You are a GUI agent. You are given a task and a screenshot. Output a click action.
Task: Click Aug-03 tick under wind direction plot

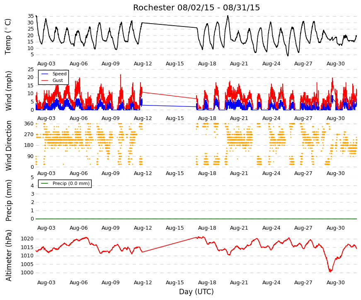tap(46, 173)
